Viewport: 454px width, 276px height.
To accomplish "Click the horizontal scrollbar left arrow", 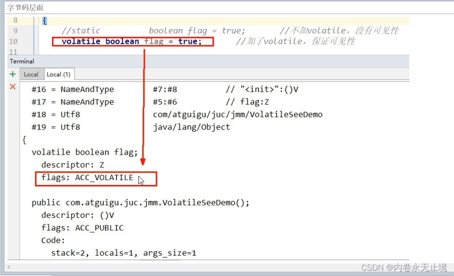I will 9,267.
